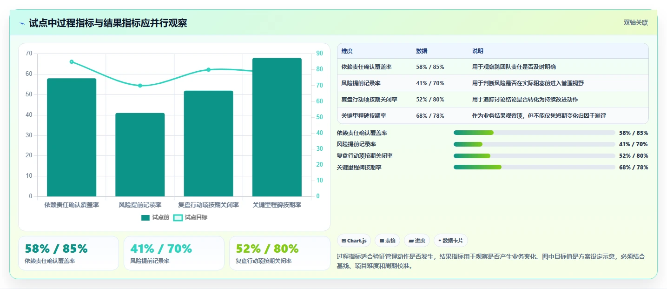The height and width of the screenshot is (289, 667).
Task: Click the 风险提前记录率 table row name
Action: tap(361, 83)
